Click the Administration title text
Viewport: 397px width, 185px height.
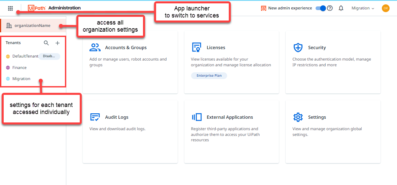tap(65, 8)
